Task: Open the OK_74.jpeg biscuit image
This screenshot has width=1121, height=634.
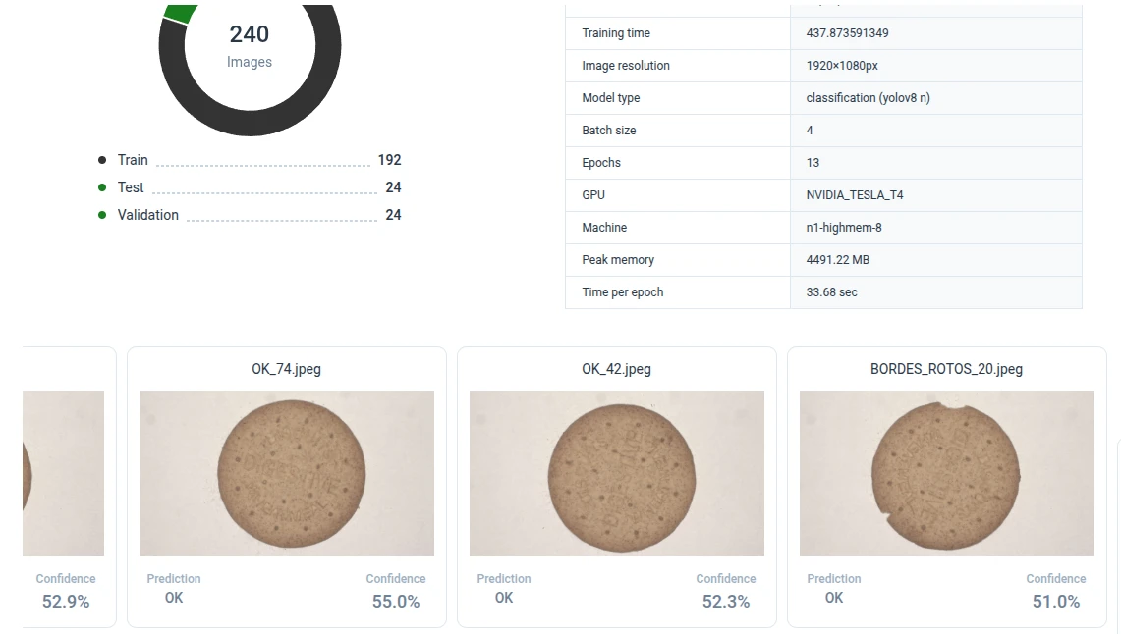Action: [287, 473]
